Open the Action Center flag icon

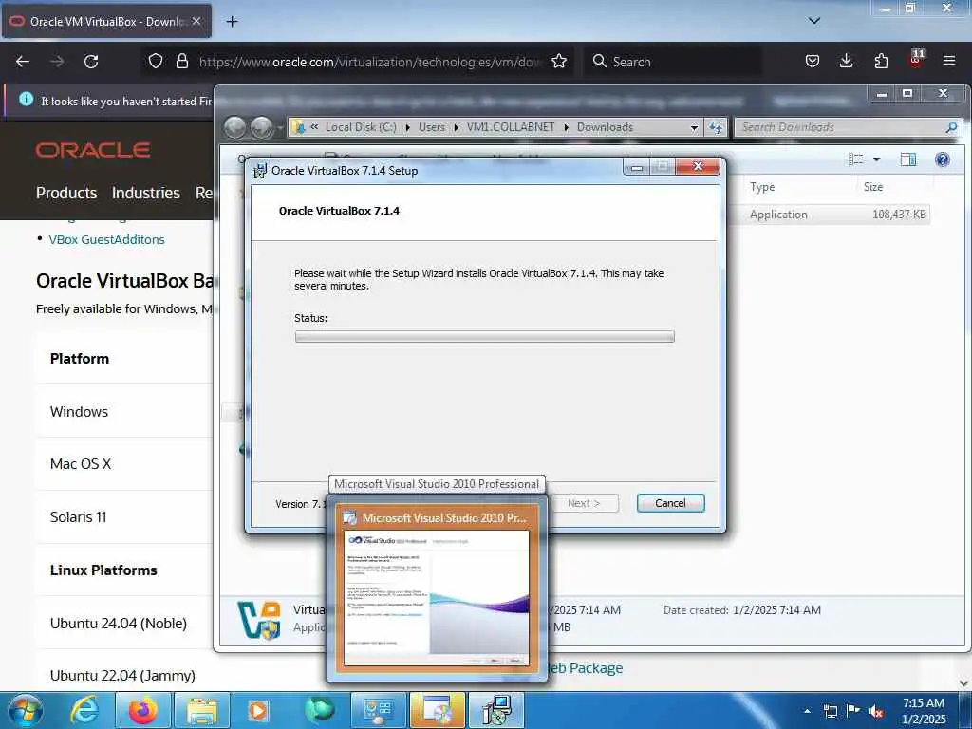(x=853, y=711)
